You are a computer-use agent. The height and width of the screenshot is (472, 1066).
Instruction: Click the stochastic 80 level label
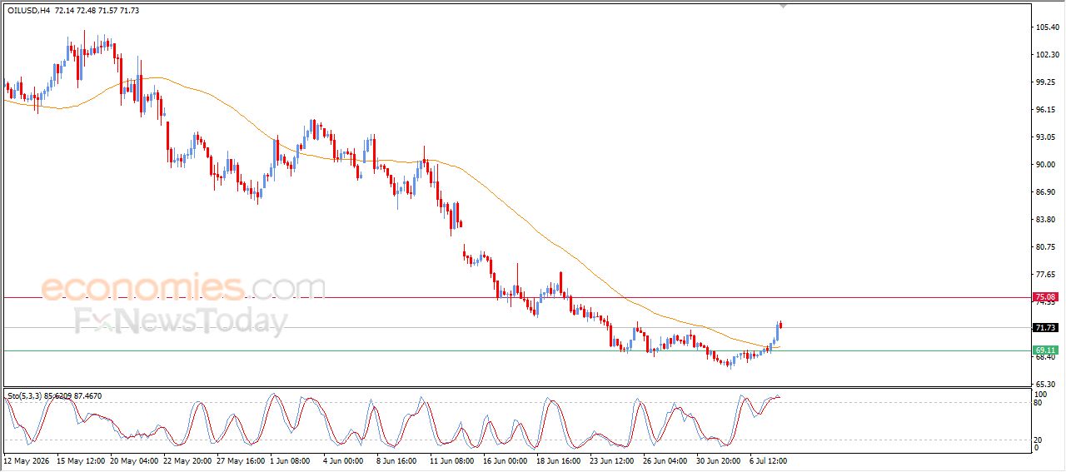point(1039,403)
